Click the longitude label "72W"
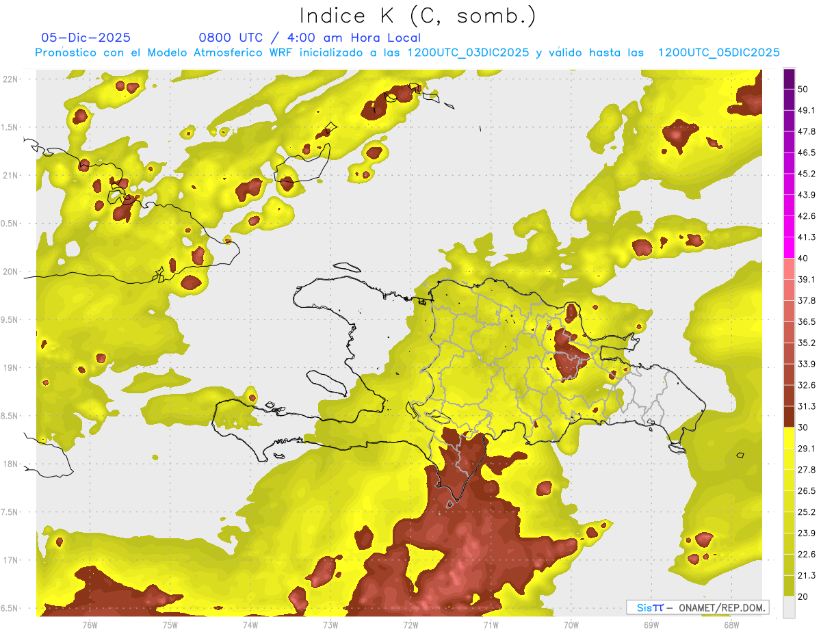Viewport: 821px width, 634px height. pos(410,624)
